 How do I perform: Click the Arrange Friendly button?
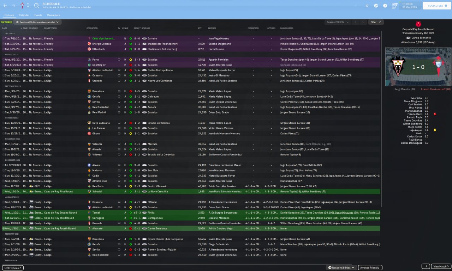pos(370,268)
